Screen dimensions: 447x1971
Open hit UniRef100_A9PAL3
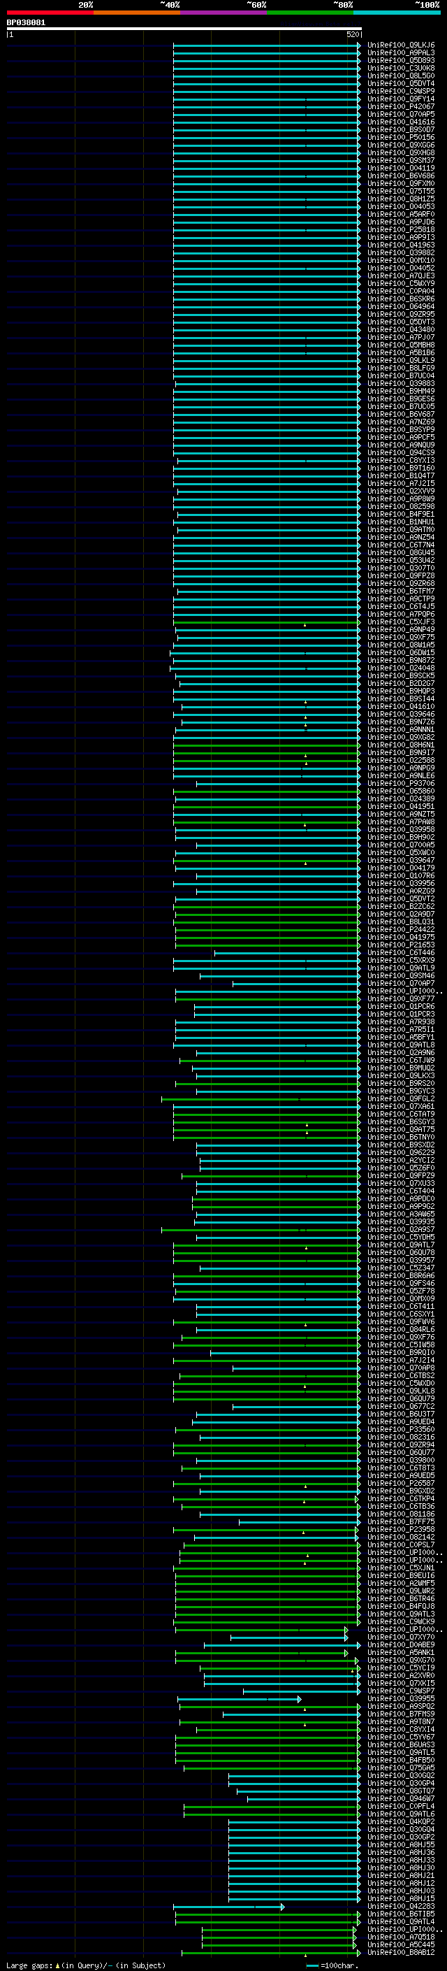(401, 53)
